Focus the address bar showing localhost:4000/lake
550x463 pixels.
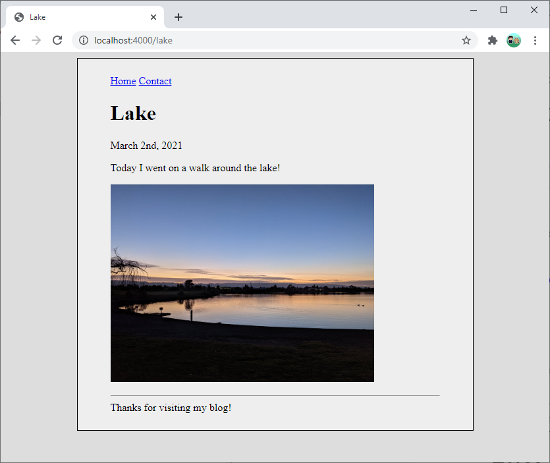(x=263, y=40)
